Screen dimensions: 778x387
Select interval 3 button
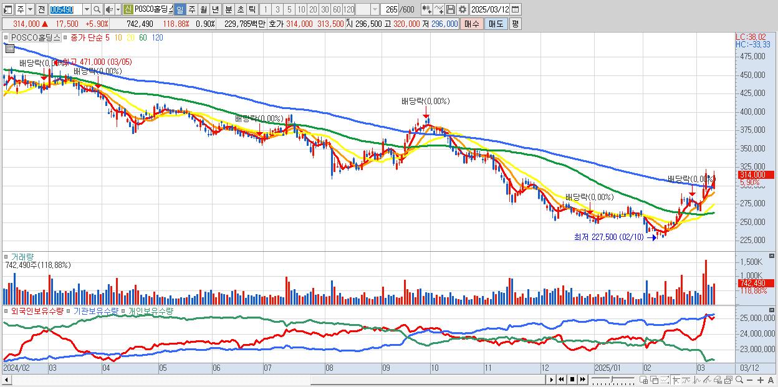tap(277, 9)
